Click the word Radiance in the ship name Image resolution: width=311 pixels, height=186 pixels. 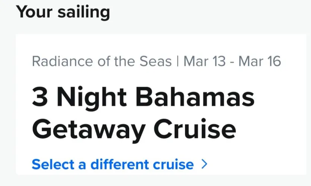coord(58,61)
